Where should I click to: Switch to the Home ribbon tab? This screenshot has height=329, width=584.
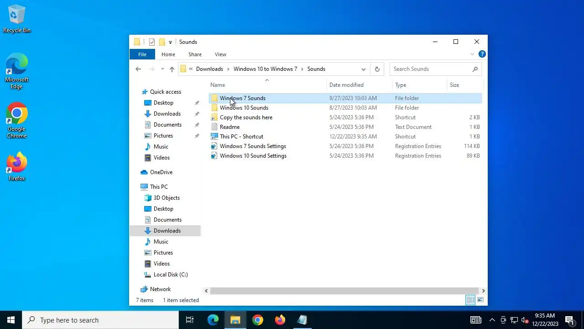[x=168, y=54]
